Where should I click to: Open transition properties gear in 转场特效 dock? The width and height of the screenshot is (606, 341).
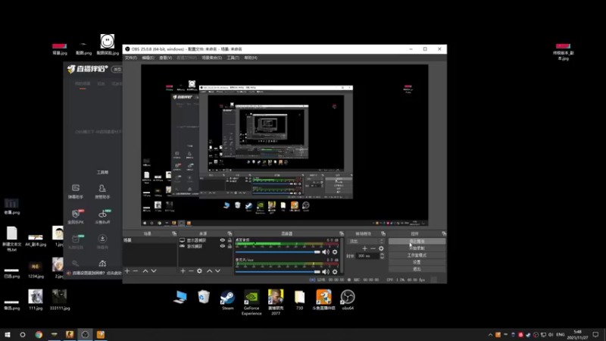[381, 249]
